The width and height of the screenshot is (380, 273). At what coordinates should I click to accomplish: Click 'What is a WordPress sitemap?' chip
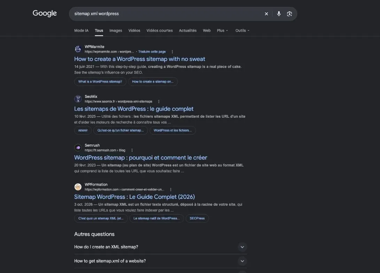point(100,81)
